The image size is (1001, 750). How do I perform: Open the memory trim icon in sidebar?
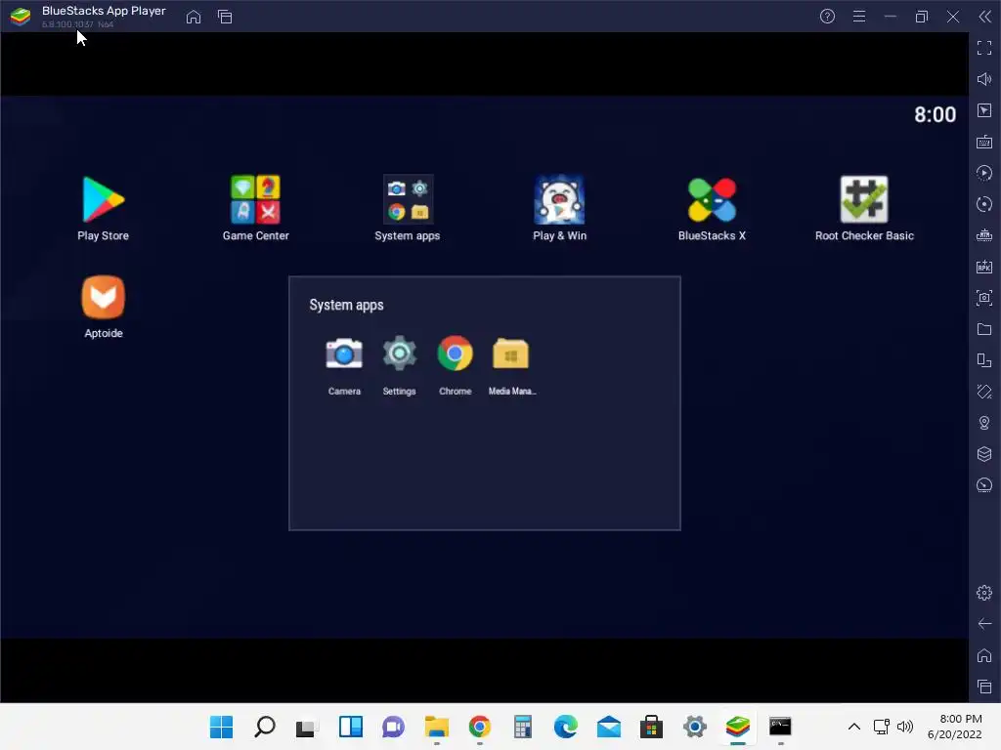coord(984,235)
